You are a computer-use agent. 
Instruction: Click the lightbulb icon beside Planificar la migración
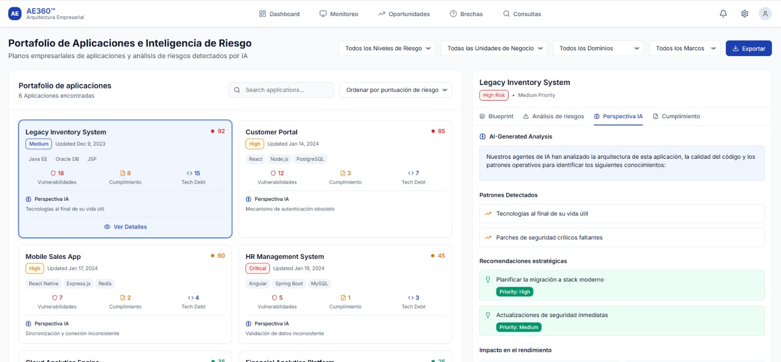click(x=488, y=280)
